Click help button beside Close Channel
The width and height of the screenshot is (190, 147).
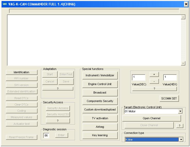tap(180, 126)
